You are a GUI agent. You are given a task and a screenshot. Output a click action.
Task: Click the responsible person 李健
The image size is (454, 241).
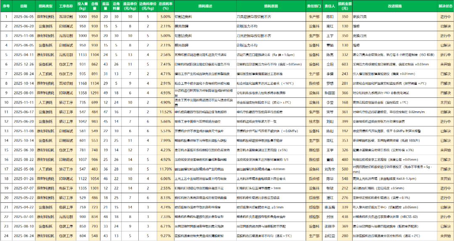pyautogui.click(x=330, y=74)
